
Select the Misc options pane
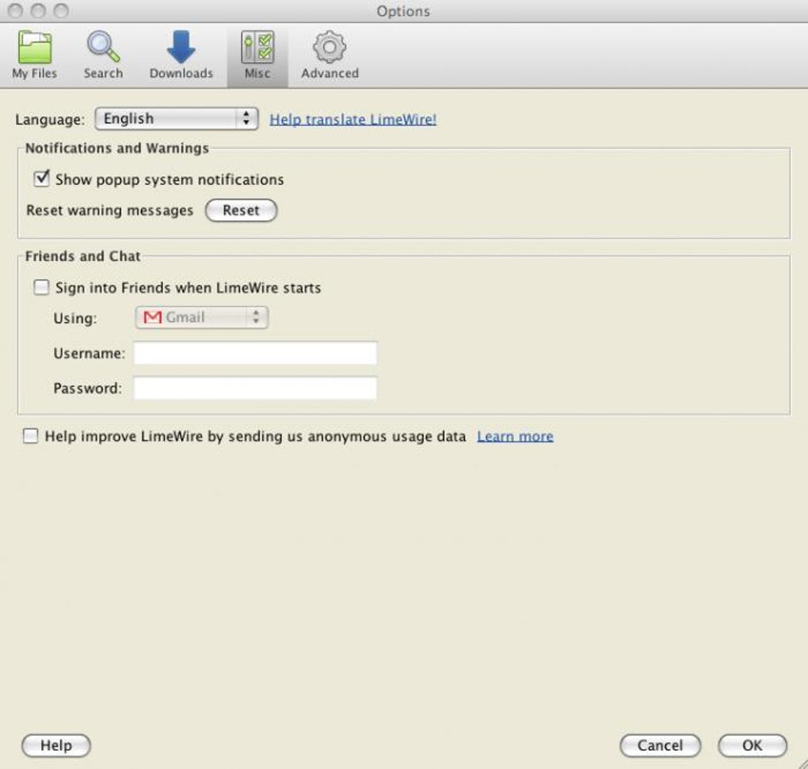click(x=257, y=55)
